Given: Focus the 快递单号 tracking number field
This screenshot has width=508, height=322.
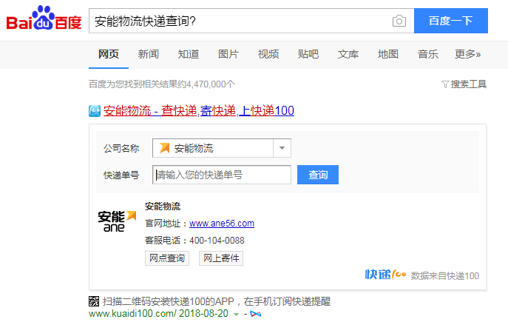Looking at the screenshot, I should pyautogui.click(x=222, y=175).
